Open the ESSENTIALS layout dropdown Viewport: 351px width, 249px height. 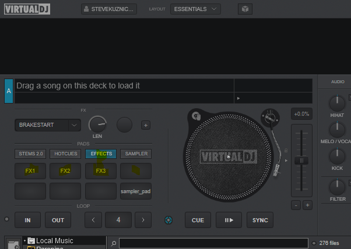click(x=195, y=9)
